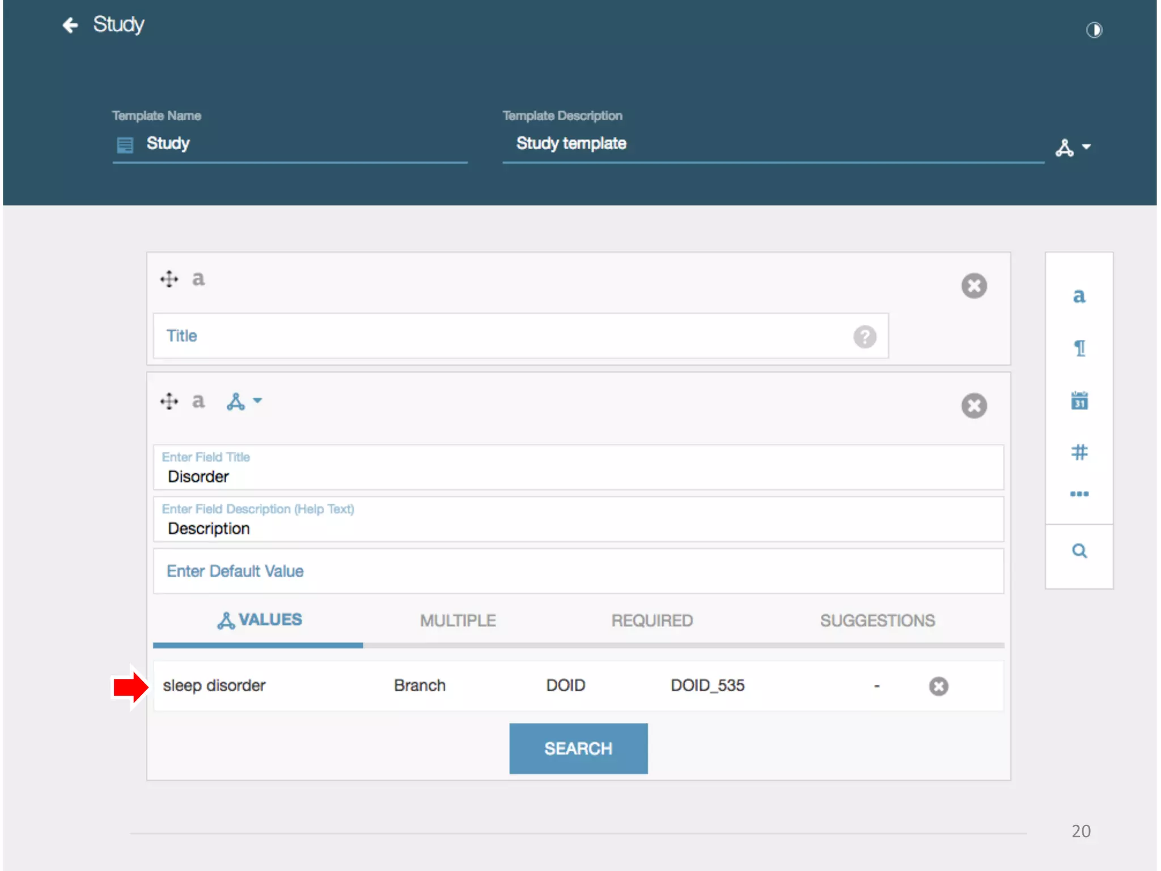1161x871 pixels.
Task: Add a numeric hash field
Action: click(x=1079, y=452)
